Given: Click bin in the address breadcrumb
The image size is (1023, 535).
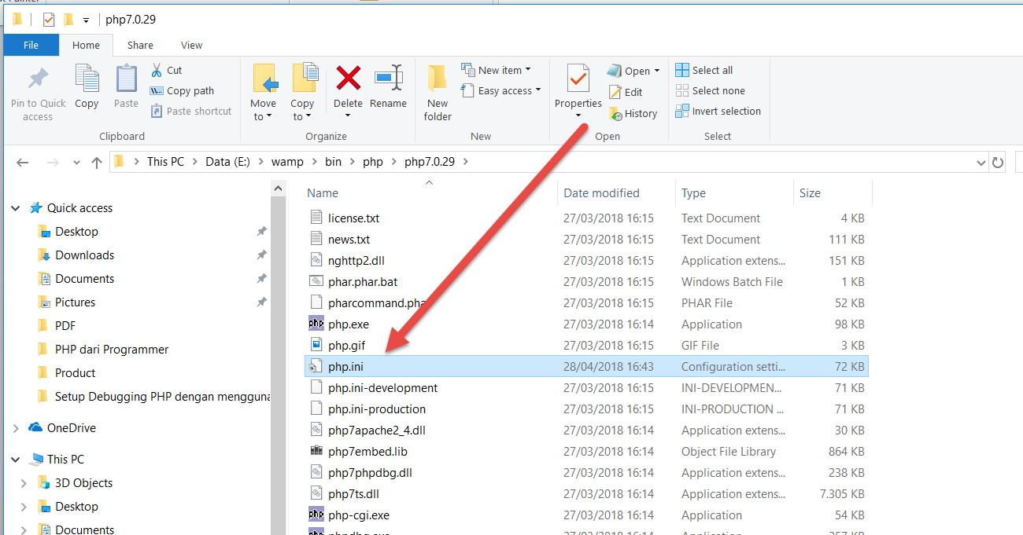Looking at the screenshot, I should click(x=334, y=161).
